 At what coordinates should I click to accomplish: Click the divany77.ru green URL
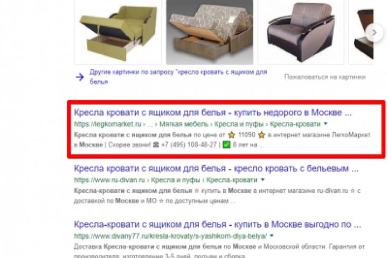click(170, 236)
